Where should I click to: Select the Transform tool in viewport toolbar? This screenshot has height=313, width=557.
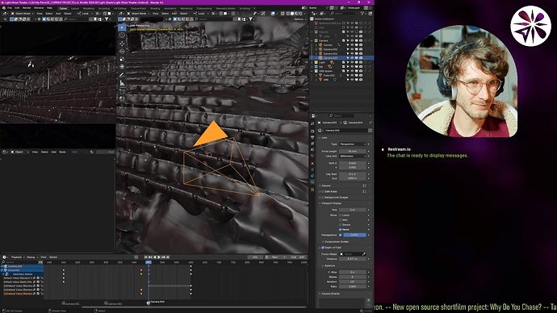click(x=122, y=66)
